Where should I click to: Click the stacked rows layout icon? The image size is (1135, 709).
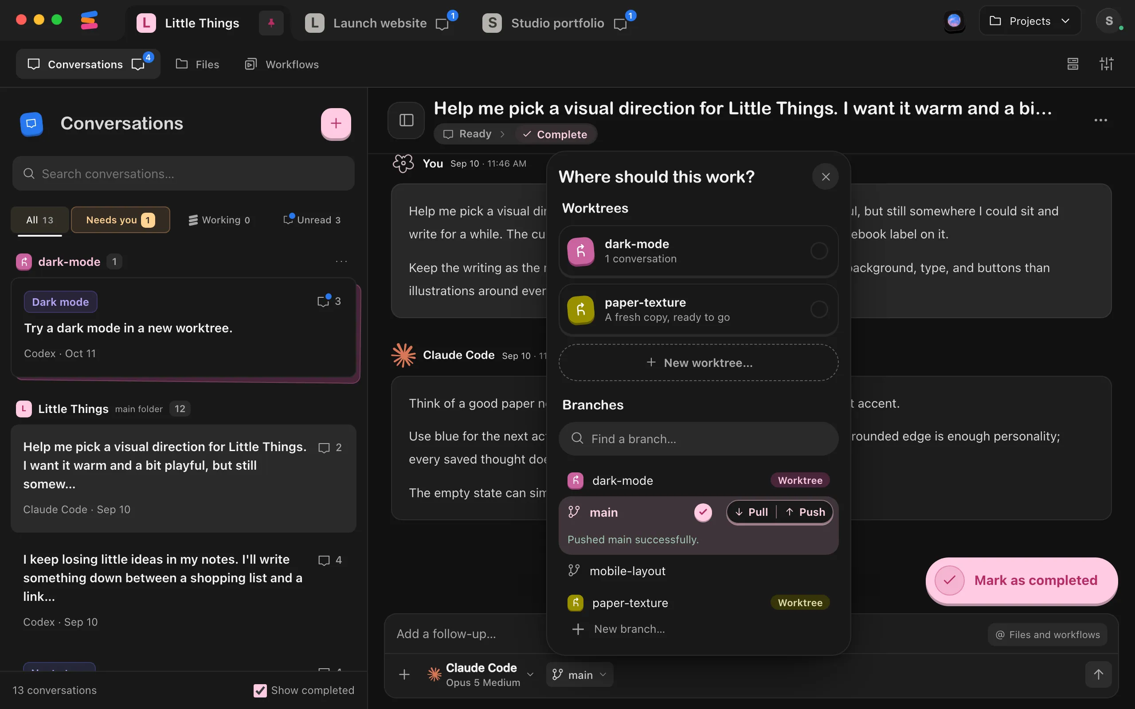pyautogui.click(x=1072, y=64)
